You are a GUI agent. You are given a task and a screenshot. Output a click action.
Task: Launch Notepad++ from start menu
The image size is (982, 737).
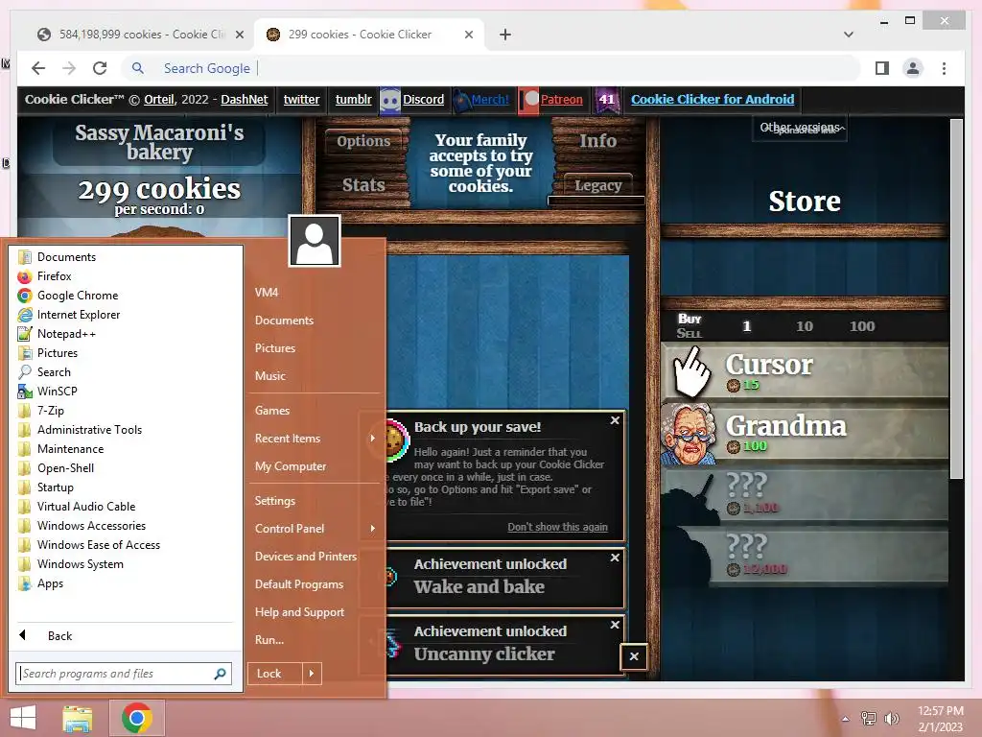[66, 334]
